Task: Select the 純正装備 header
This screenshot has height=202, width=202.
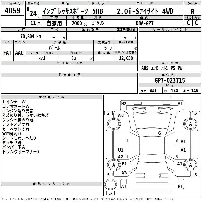Action: (170, 63)
